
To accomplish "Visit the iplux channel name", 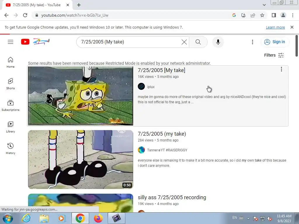I will 151,87.
